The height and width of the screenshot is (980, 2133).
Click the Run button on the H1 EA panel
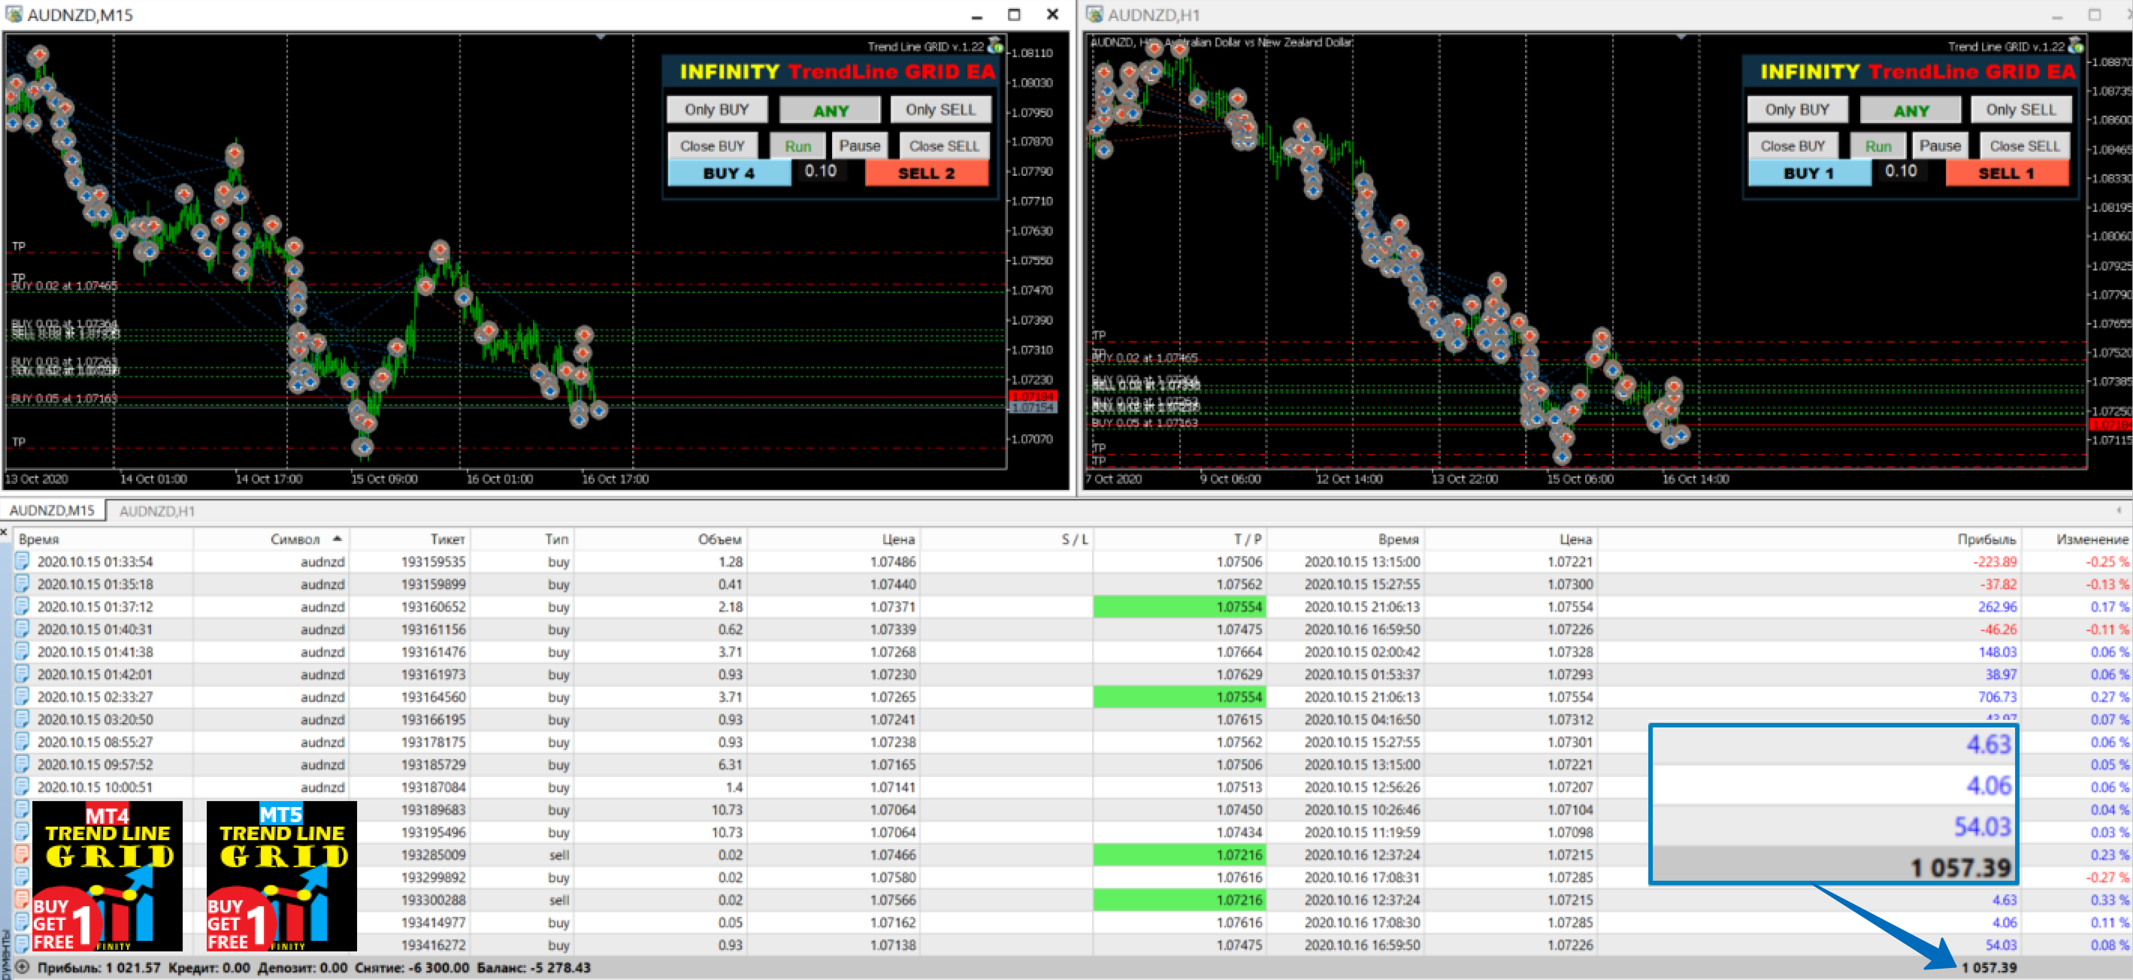pos(1878,145)
